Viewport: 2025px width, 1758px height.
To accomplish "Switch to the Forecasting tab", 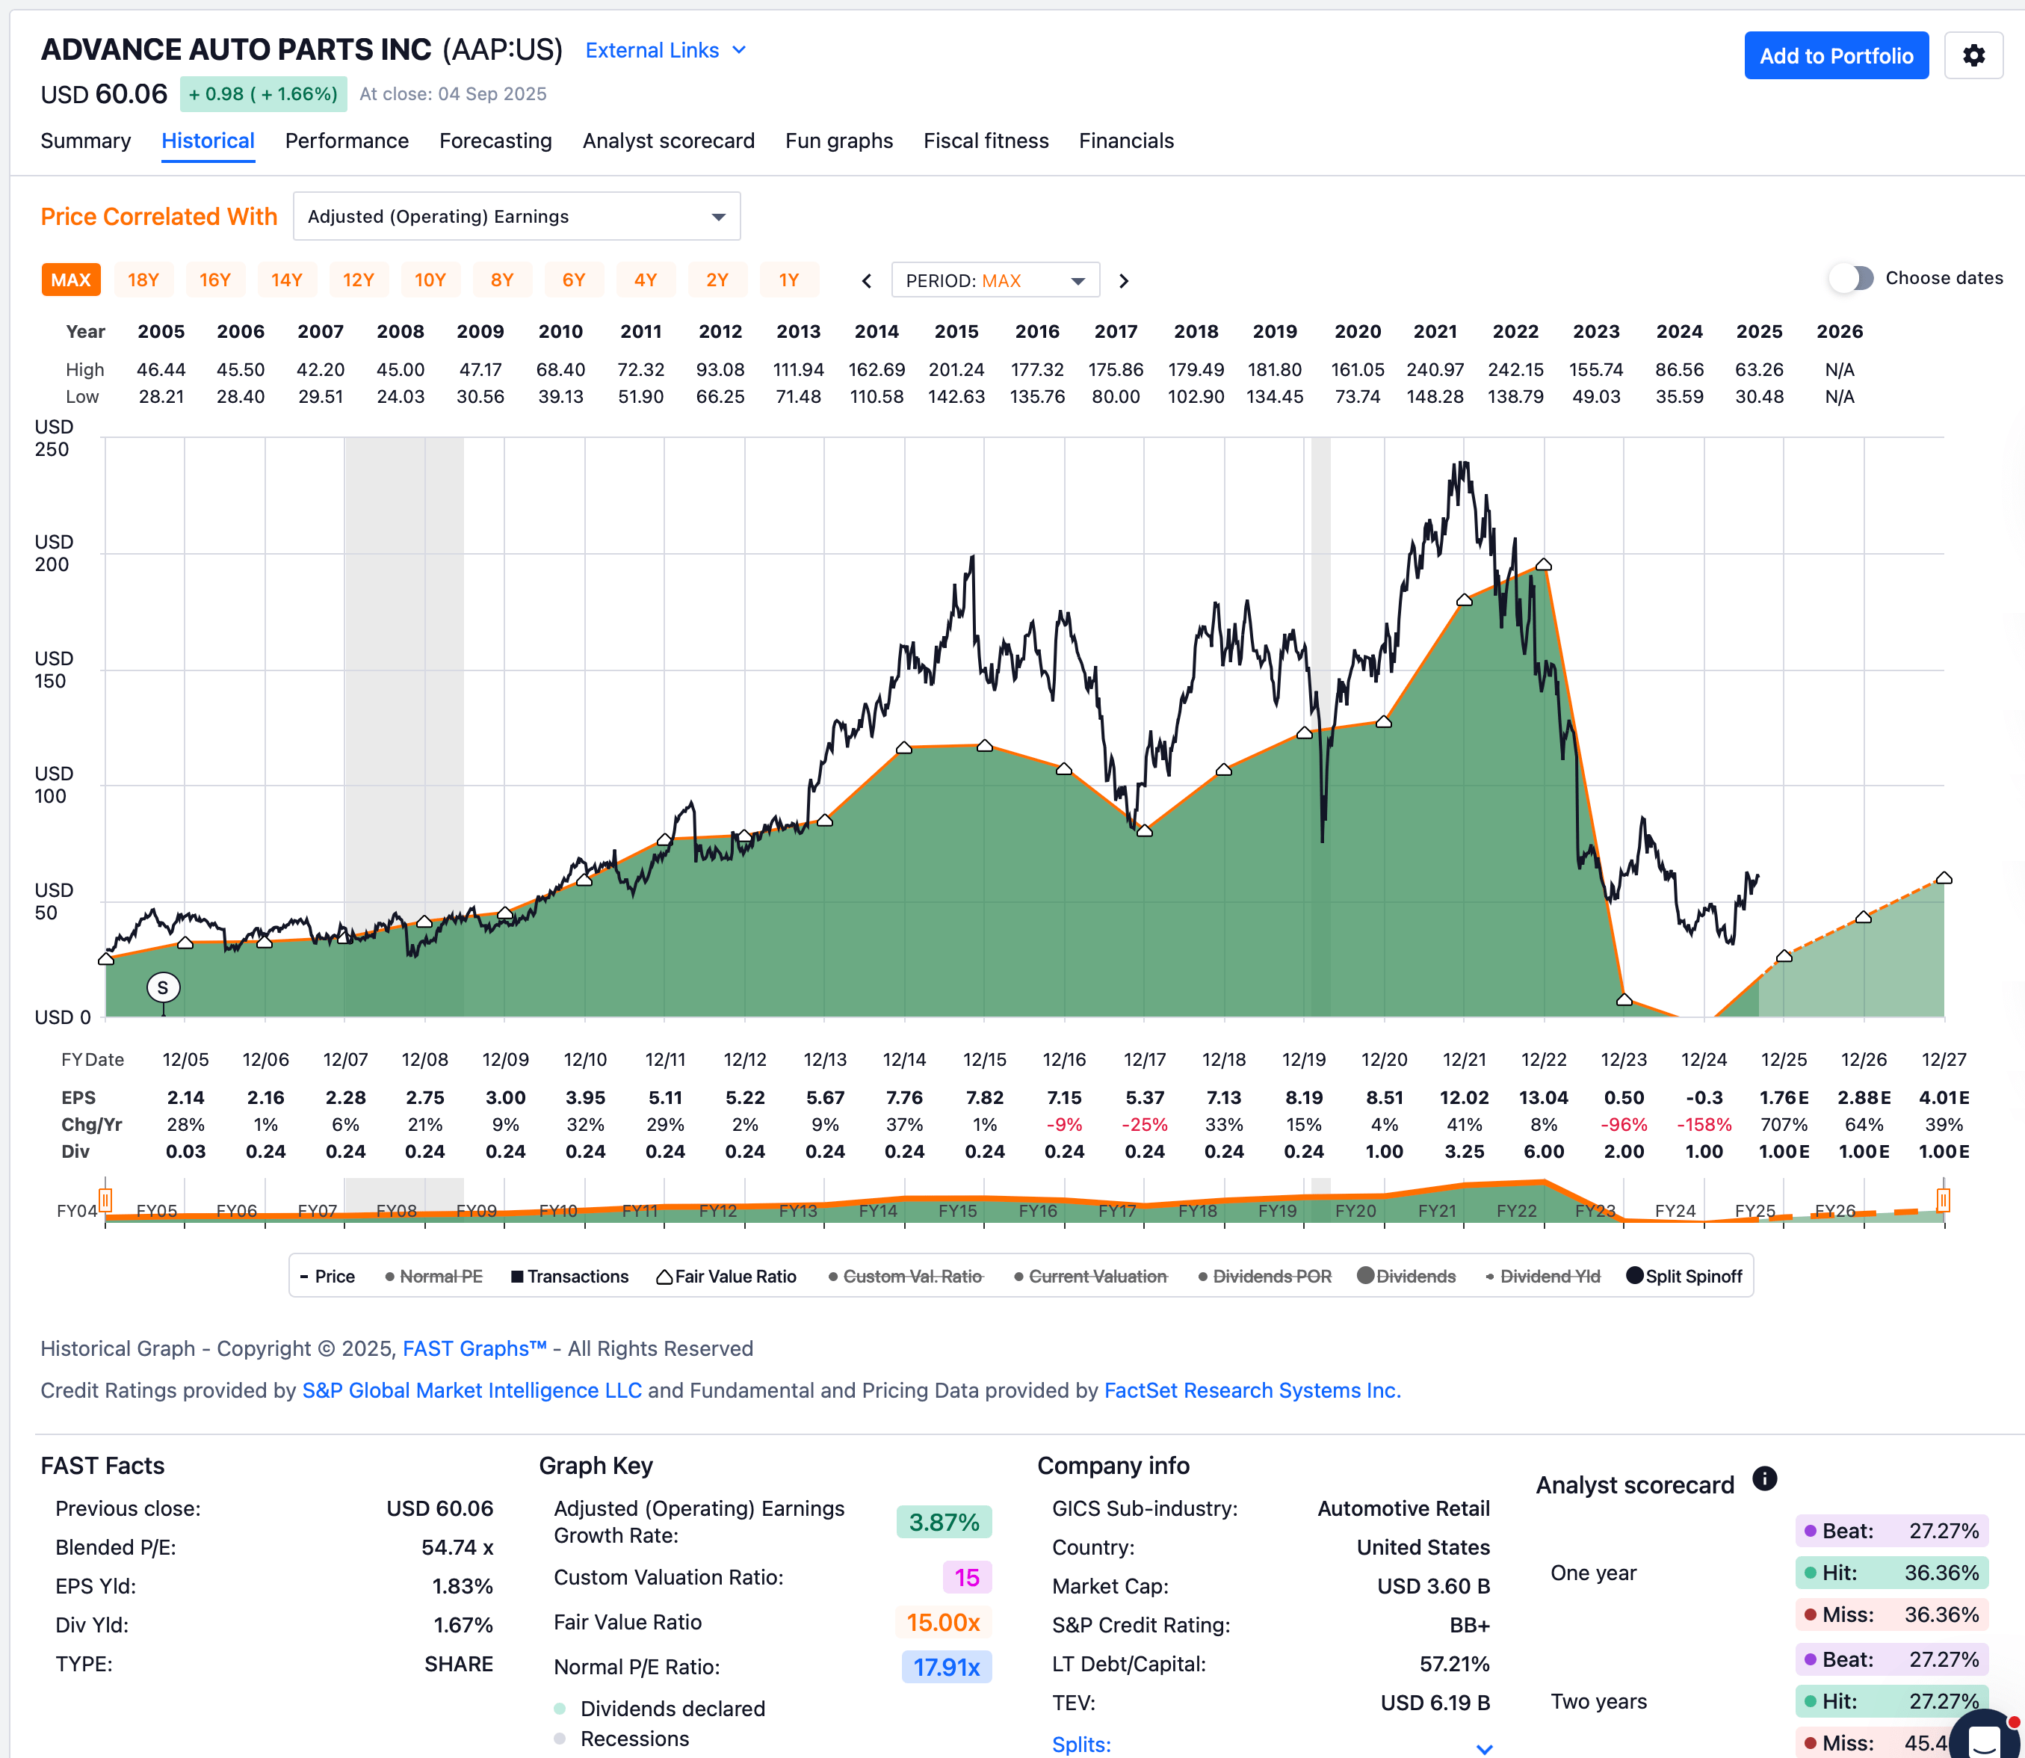I will (495, 141).
